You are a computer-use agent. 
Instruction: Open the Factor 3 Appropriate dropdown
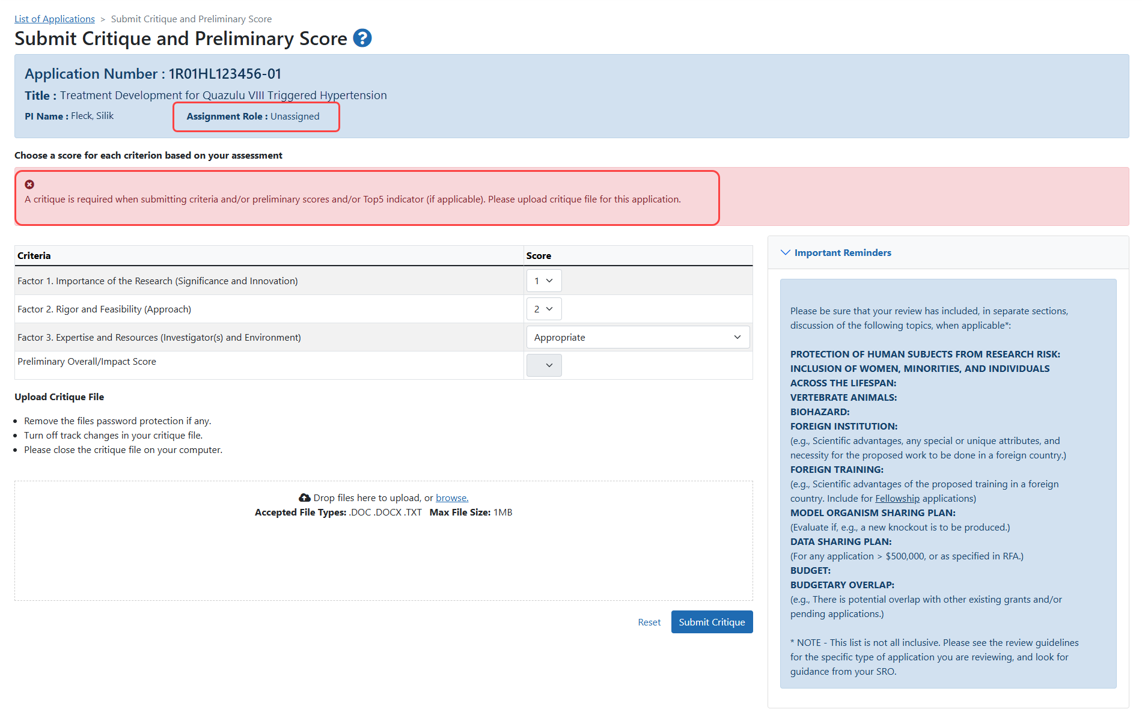(638, 337)
